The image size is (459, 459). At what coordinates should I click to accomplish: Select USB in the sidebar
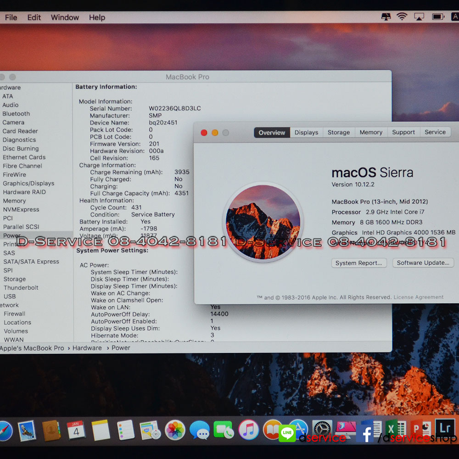[x=10, y=297]
